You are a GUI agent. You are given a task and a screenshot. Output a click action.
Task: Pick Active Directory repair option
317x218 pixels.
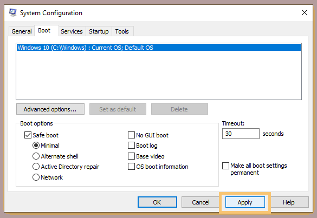pyautogui.click(x=36, y=167)
